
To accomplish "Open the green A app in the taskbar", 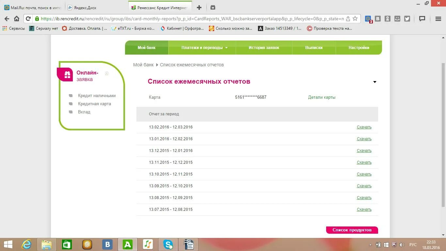I will tap(127, 244).
